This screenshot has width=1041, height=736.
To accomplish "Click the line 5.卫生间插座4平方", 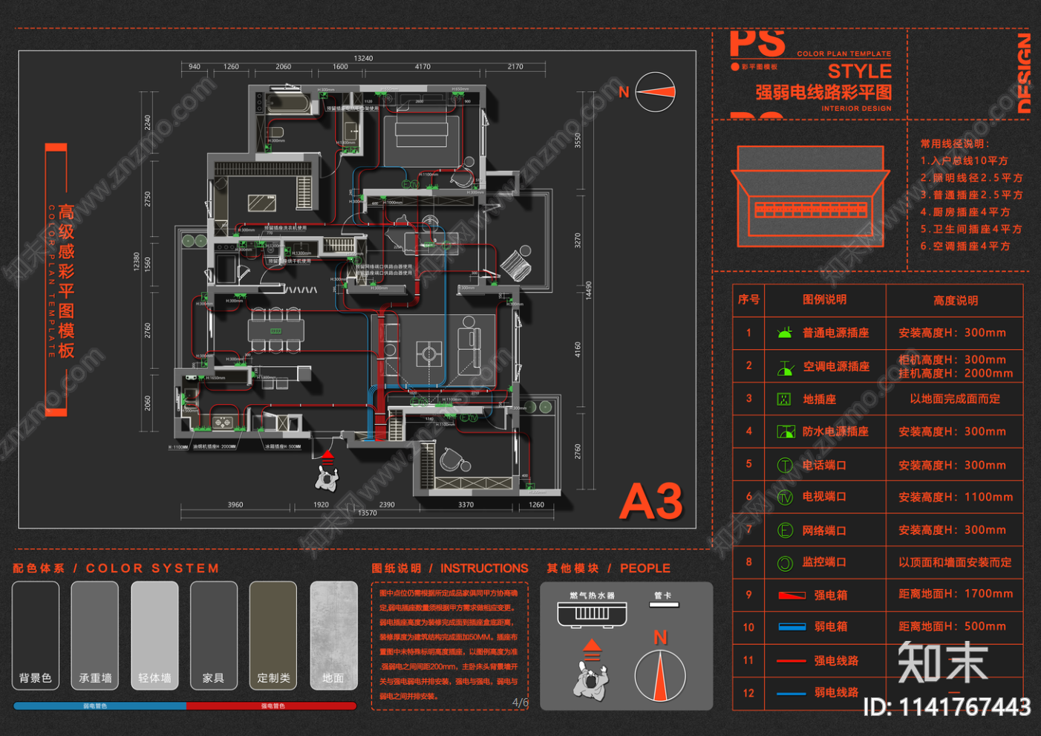I will [x=971, y=229].
